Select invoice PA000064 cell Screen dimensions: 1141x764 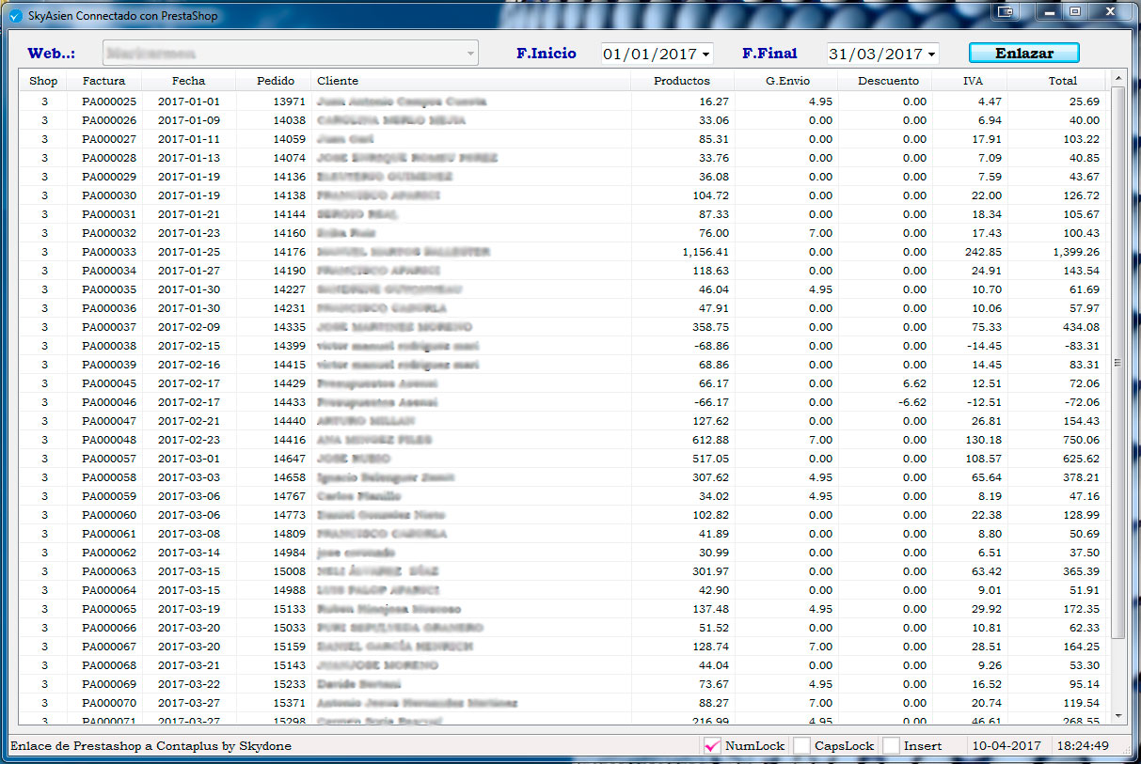[x=109, y=590]
